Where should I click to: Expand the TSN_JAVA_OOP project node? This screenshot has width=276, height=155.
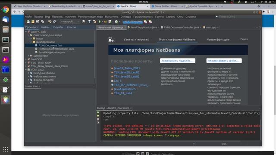(26, 63)
